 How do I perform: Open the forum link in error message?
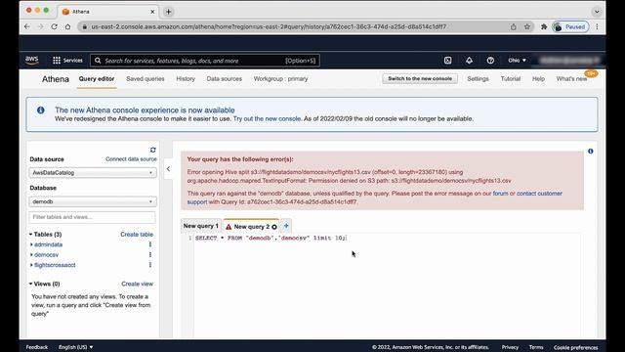coord(500,194)
